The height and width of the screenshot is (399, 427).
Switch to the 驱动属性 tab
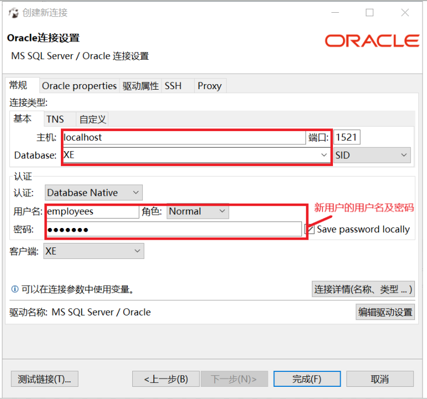[140, 86]
